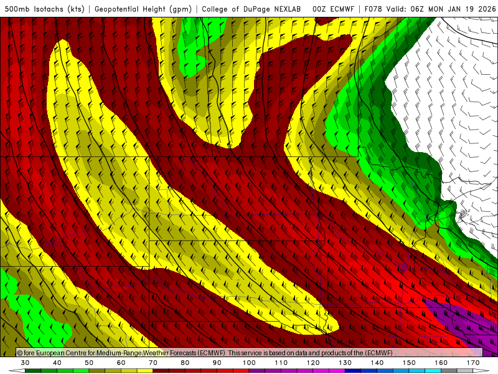Select the bright red 95-100 kt legend swatch
This screenshot has height=374, width=498.
click(x=241, y=370)
